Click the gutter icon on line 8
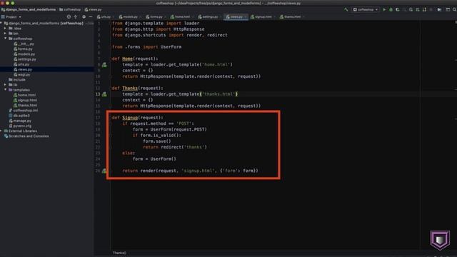Viewport: 457px width, 257px height. point(104,65)
